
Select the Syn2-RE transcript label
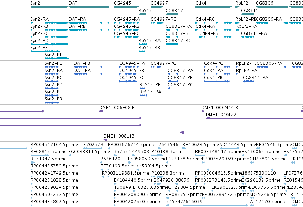[53, 55]
